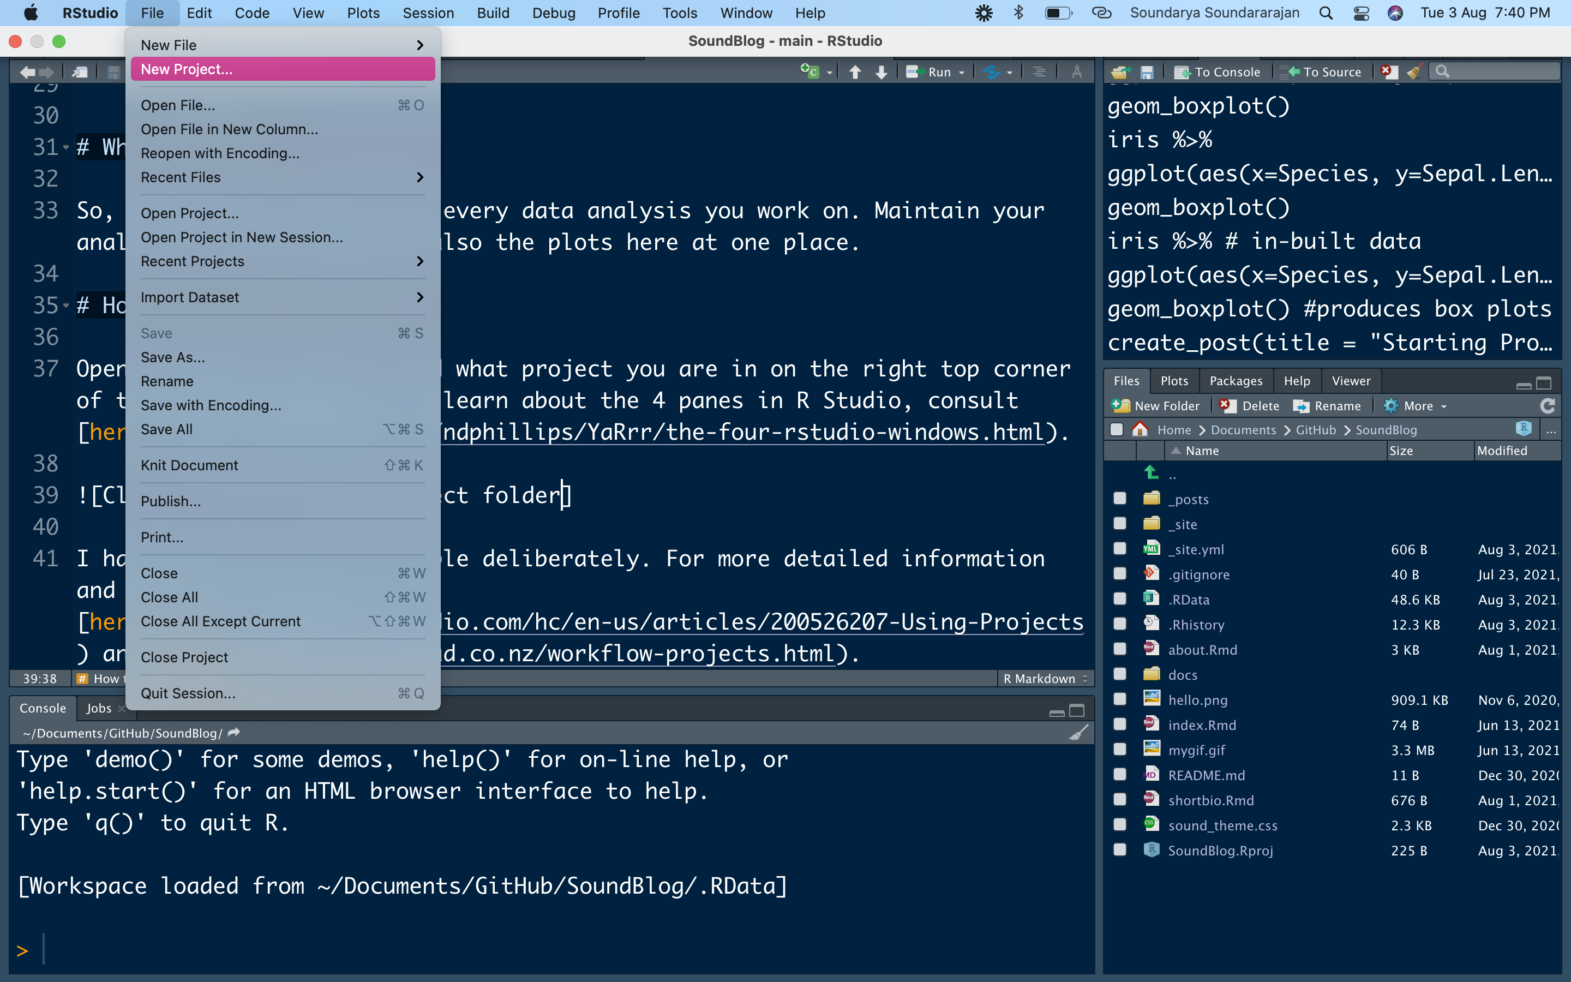Screen dimensions: 1571x982
Task: Open the Session menu in menu bar
Action: tap(428, 13)
